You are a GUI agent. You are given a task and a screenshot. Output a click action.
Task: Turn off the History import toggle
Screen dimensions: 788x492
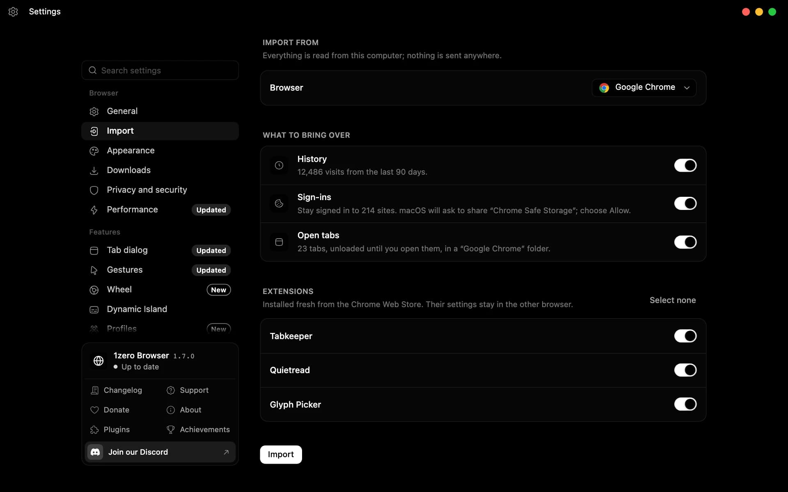click(685, 165)
